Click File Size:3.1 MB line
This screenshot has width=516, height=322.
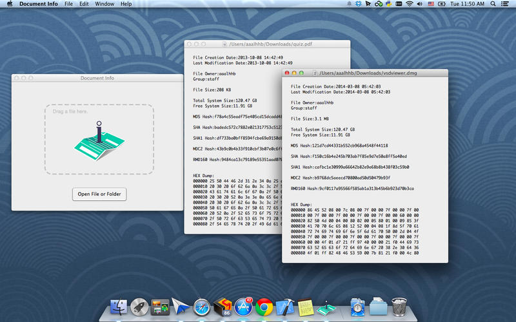pyautogui.click(x=310, y=118)
